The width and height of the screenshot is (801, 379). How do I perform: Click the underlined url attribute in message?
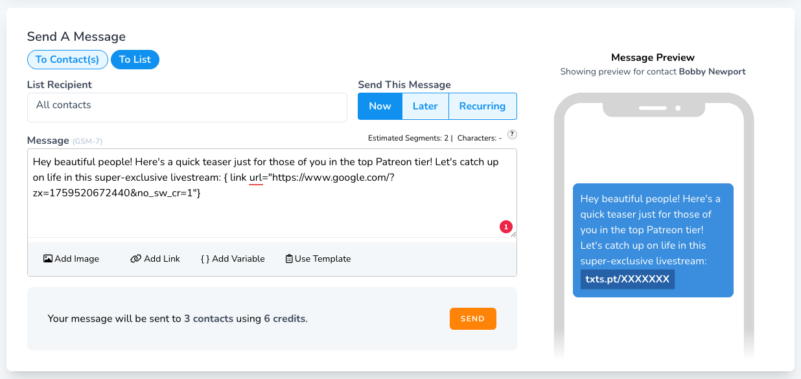click(x=257, y=178)
